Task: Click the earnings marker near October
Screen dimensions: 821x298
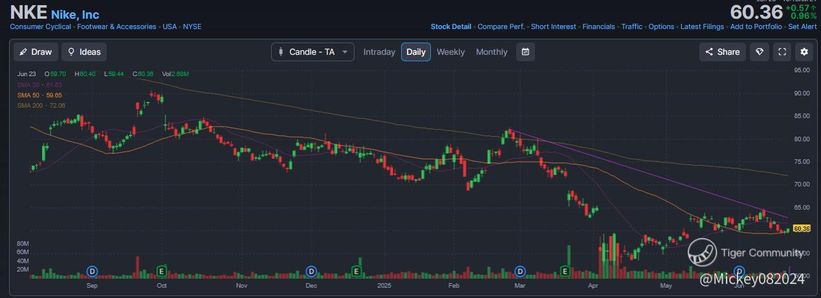Action: coord(162,270)
